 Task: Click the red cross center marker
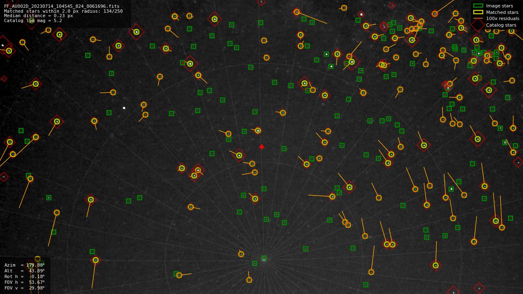point(262,147)
